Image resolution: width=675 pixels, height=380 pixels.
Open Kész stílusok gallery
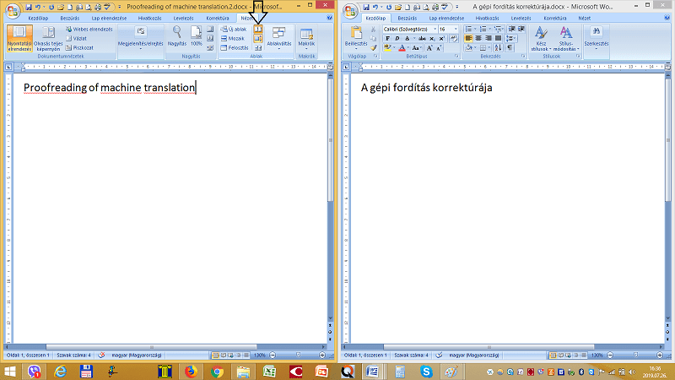click(541, 37)
